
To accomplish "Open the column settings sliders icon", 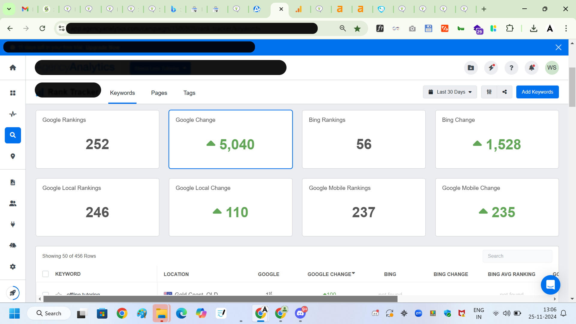I will tap(489, 92).
